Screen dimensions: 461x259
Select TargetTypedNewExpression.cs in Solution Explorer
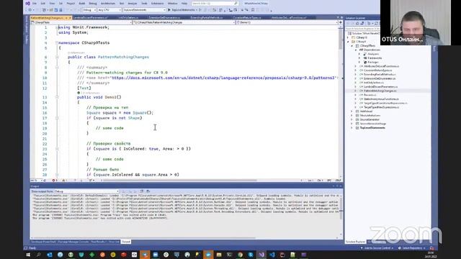tap(381, 107)
